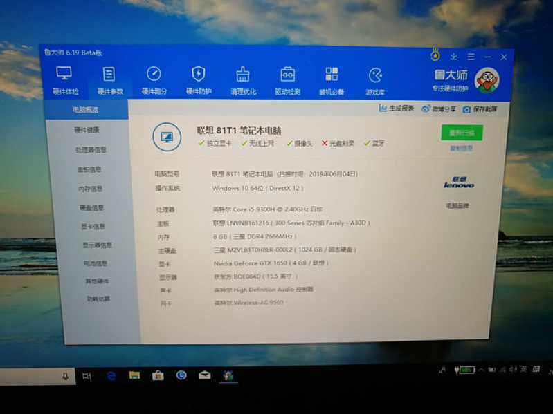Click the LNVNB161216 motherboard value

click(291, 223)
